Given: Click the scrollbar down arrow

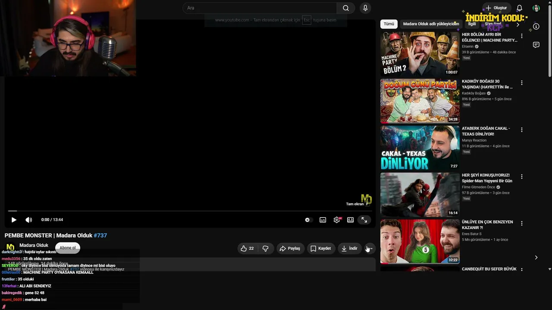Looking at the screenshot, I should 549,269.
